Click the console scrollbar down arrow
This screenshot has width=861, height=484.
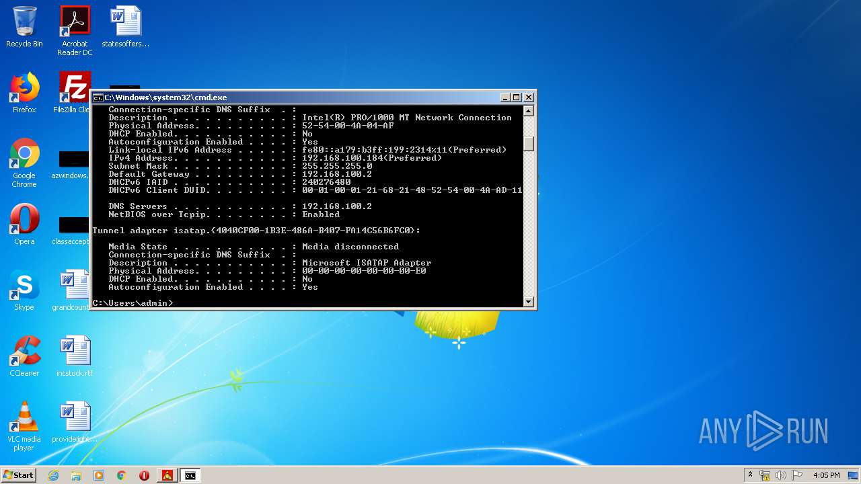click(x=529, y=302)
